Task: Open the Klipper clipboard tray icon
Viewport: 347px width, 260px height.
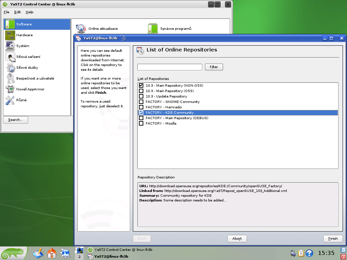Action: 301,253
